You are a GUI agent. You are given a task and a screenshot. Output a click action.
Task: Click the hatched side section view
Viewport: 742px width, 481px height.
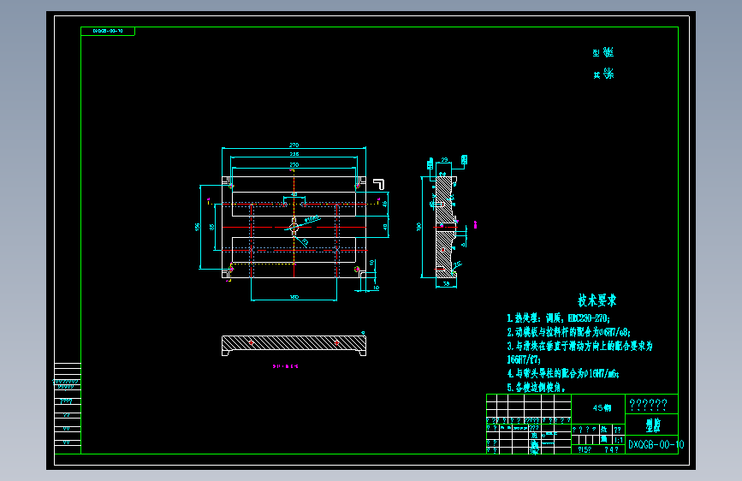[446, 227]
